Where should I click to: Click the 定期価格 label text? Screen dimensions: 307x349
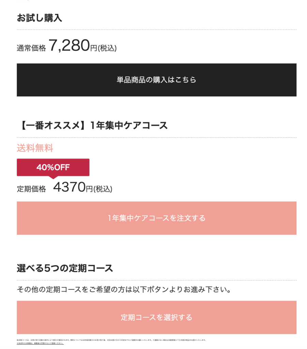click(31, 189)
